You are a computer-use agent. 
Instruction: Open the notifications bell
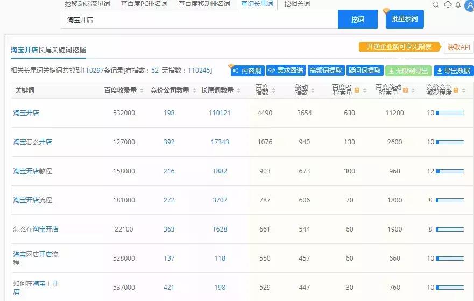pyautogui.click(x=458, y=4)
